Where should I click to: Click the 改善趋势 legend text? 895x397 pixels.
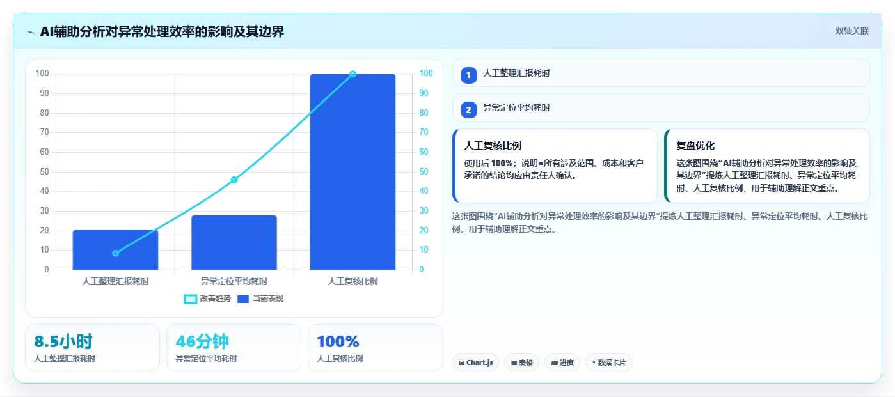215,299
